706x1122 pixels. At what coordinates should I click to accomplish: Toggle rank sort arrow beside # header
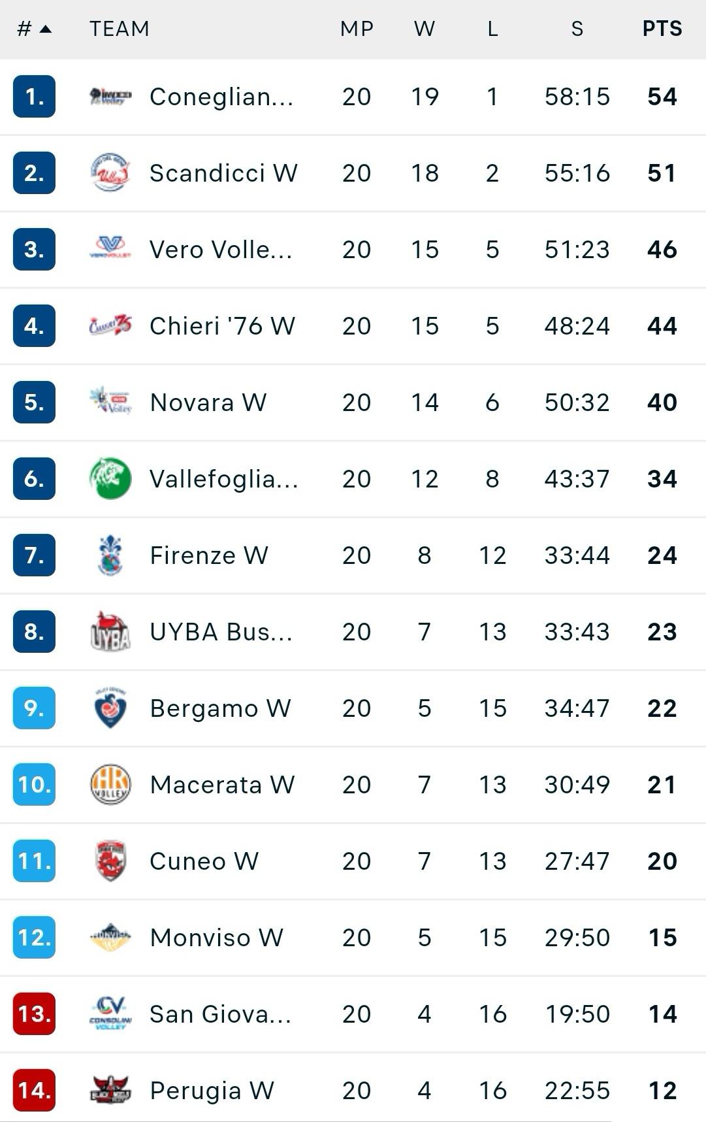point(46,29)
